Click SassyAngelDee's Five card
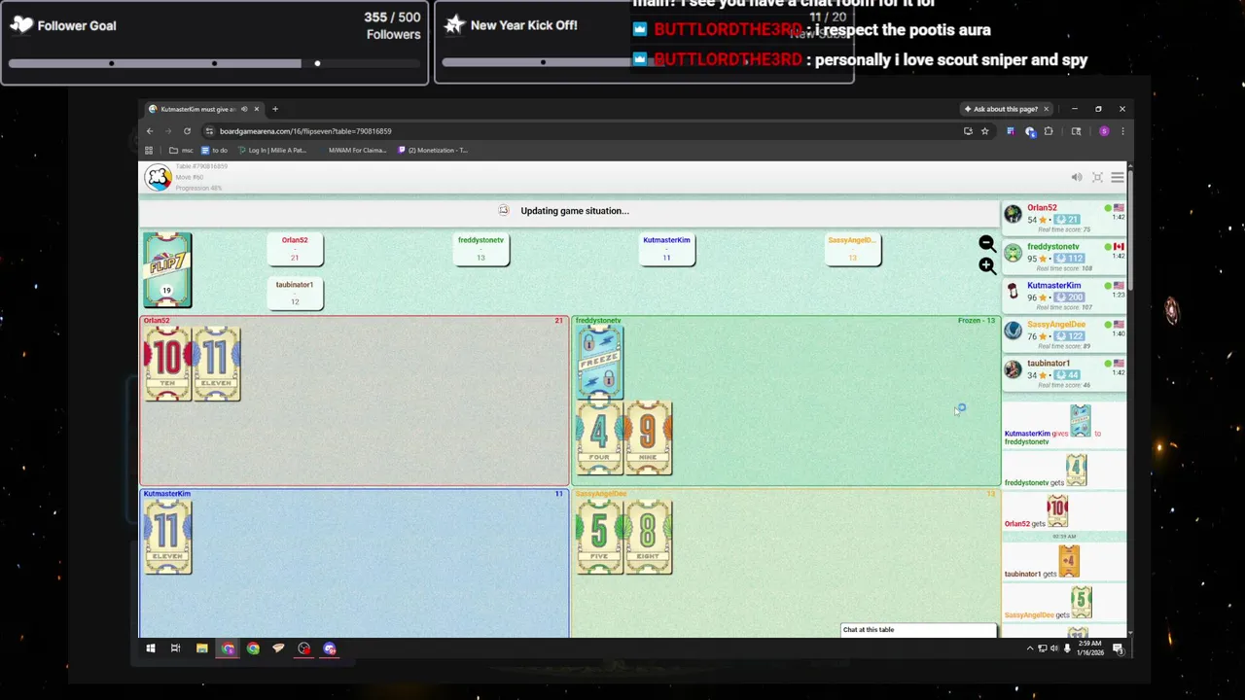This screenshot has width=1245, height=700. click(599, 537)
